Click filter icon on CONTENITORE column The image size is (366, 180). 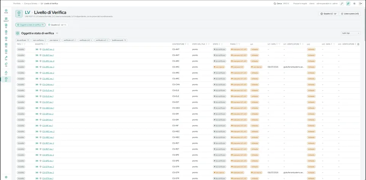[x=188, y=44]
